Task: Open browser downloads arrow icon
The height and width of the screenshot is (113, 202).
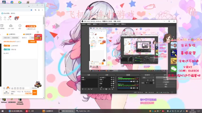Action: pos(39,10)
